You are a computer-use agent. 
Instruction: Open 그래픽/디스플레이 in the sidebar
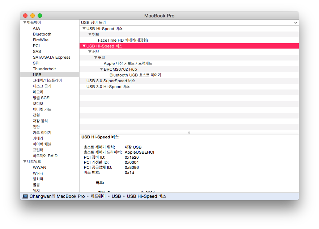pos(47,80)
